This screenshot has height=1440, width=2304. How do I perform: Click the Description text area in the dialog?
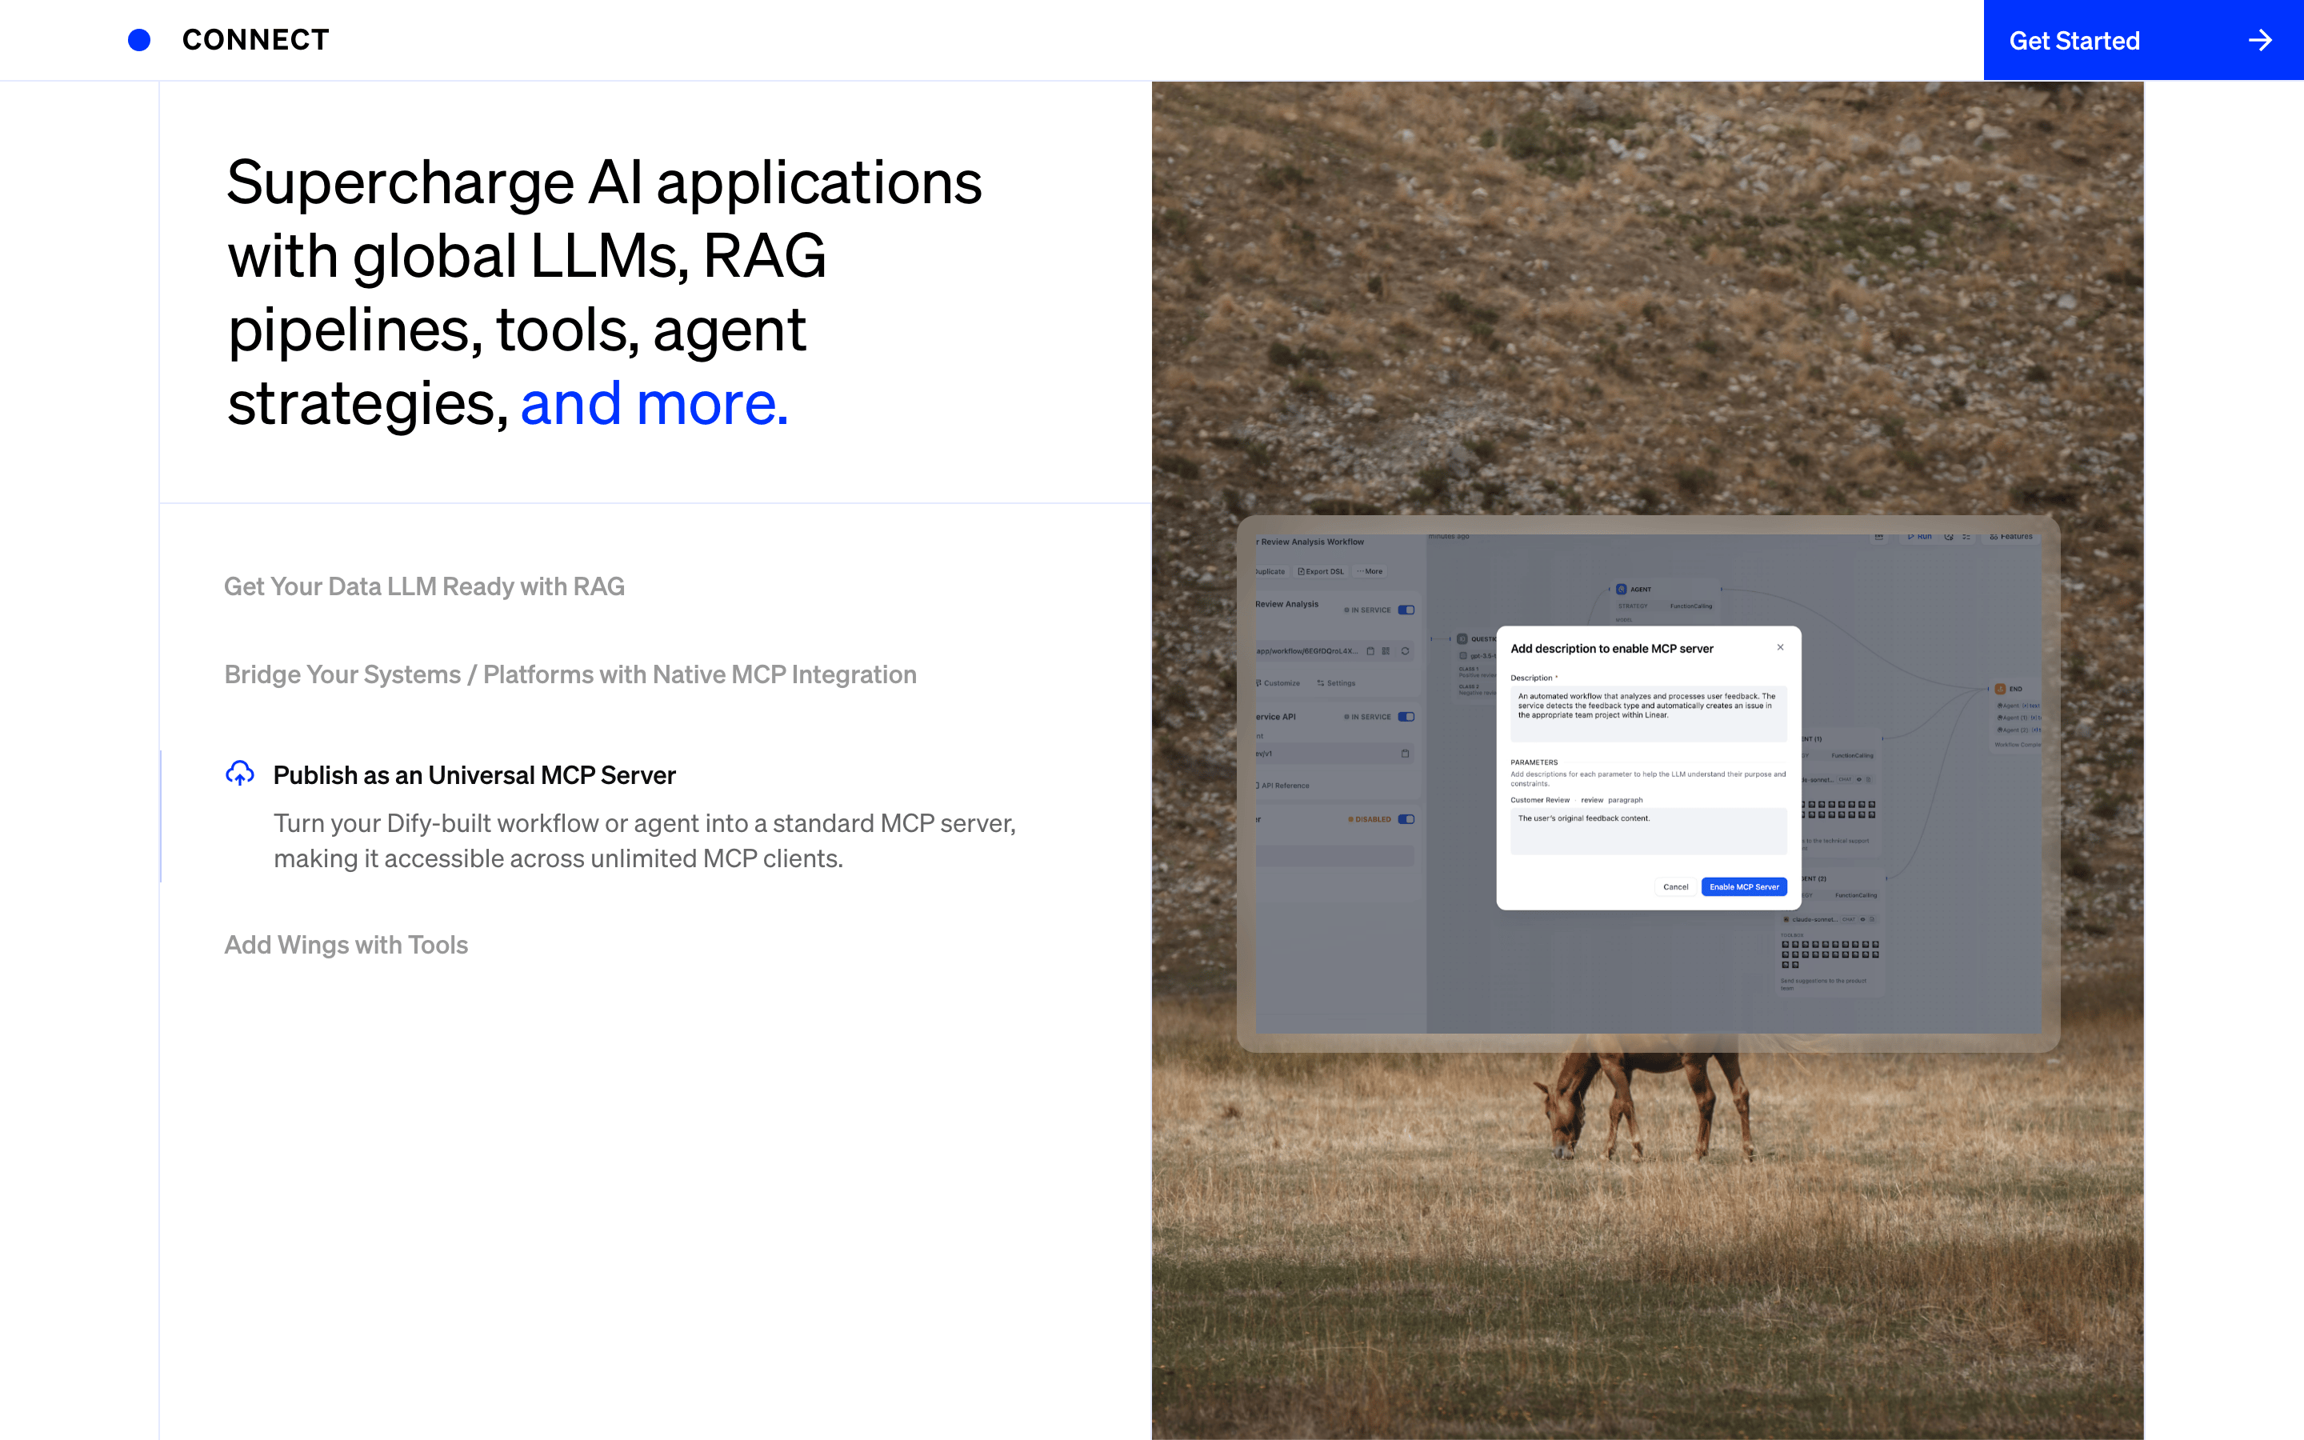pyautogui.click(x=1648, y=714)
